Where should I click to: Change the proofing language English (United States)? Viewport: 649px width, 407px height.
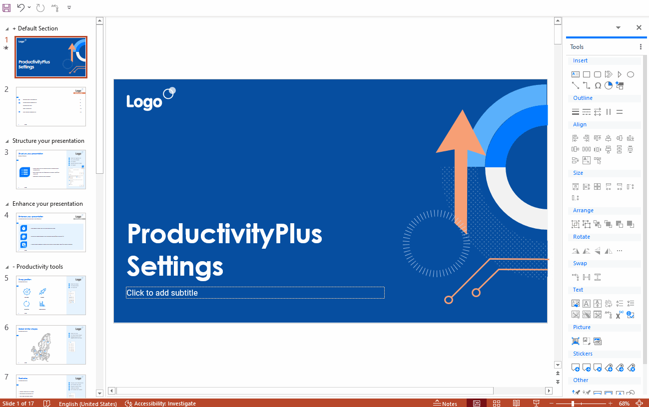pyautogui.click(x=88, y=404)
